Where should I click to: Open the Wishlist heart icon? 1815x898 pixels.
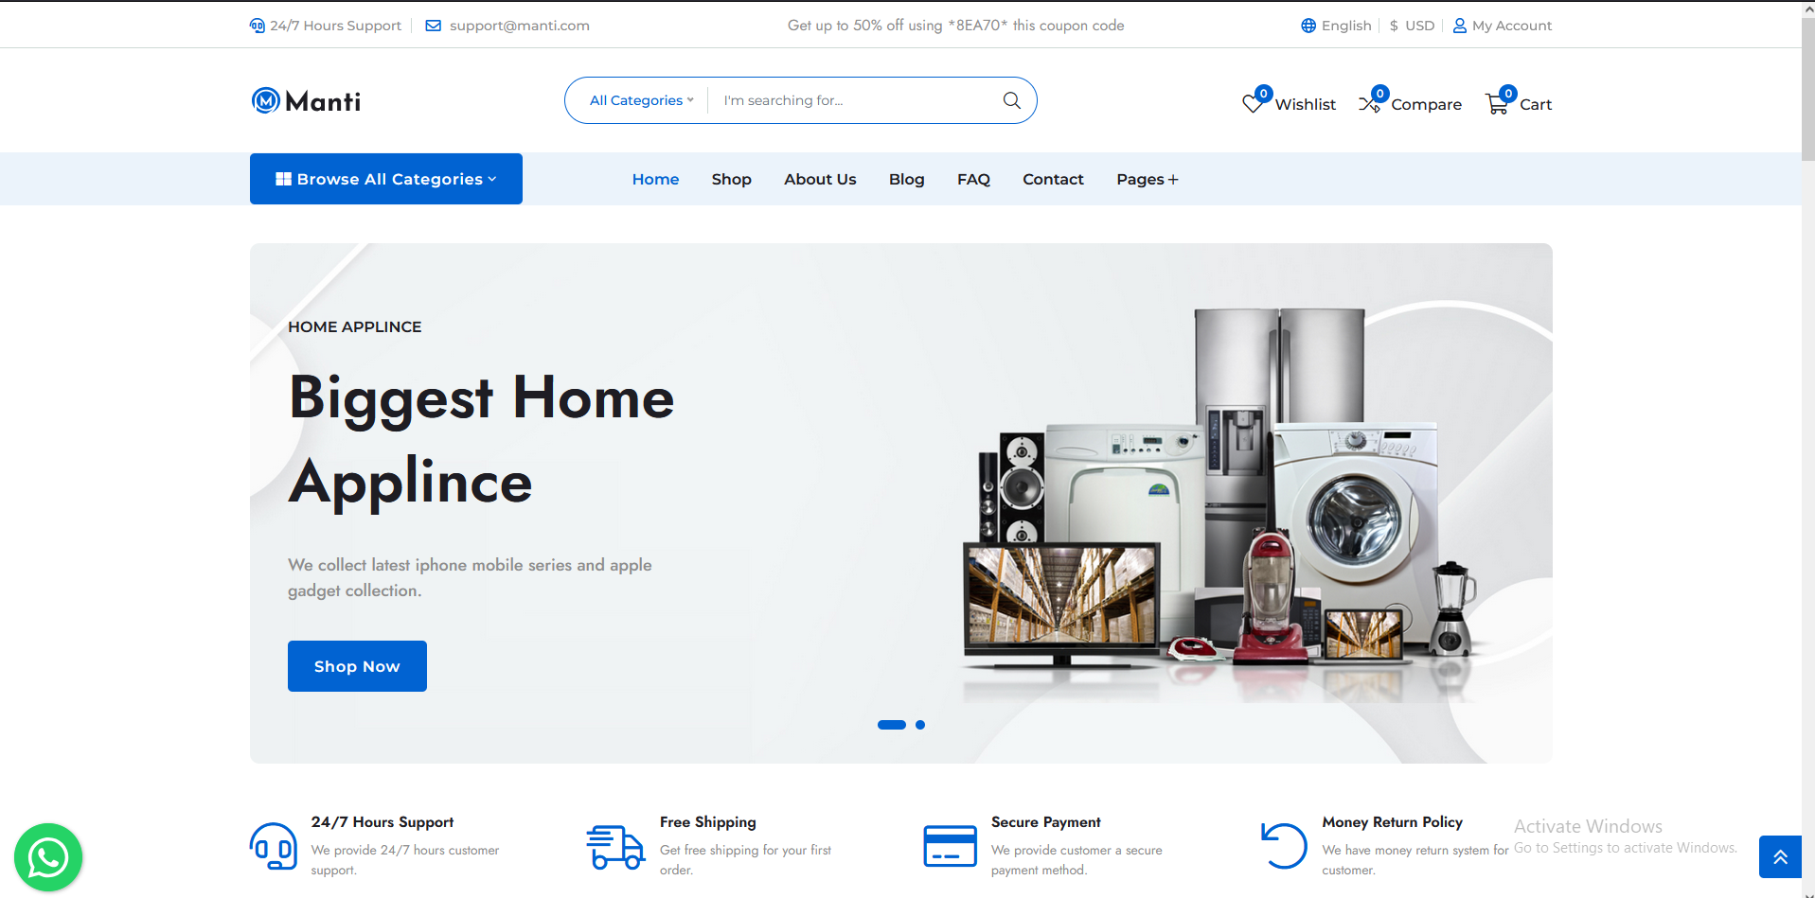[1253, 104]
